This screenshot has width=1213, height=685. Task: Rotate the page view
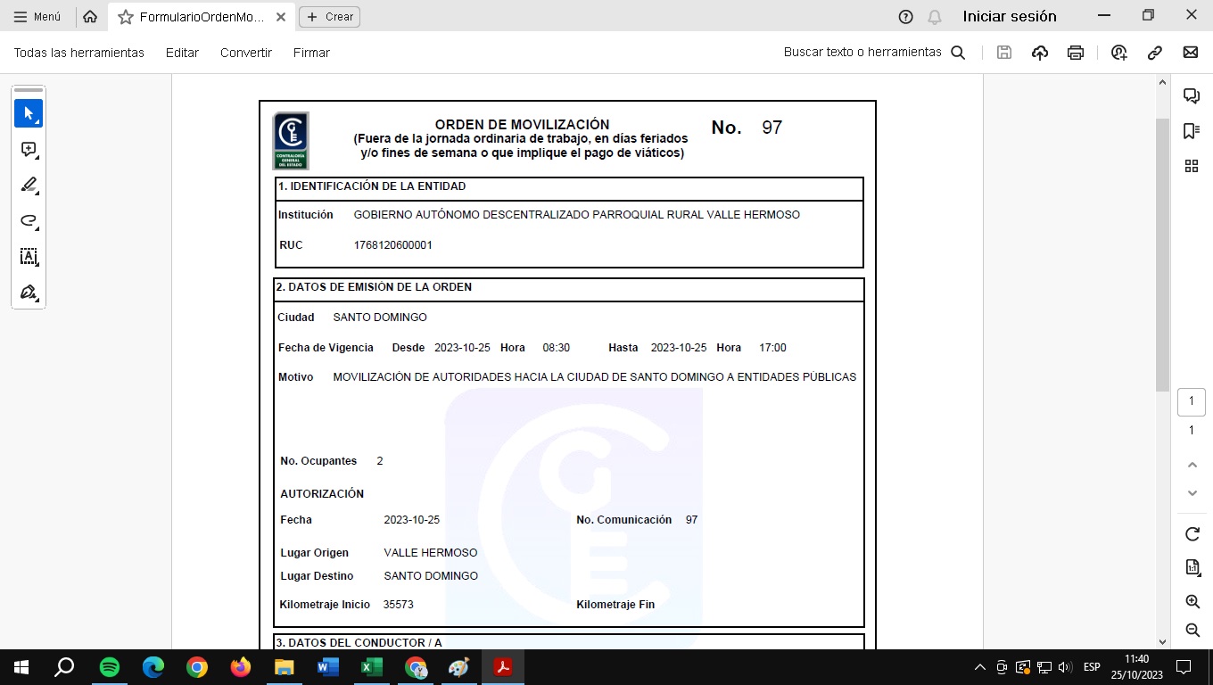(x=1192, y=534)
